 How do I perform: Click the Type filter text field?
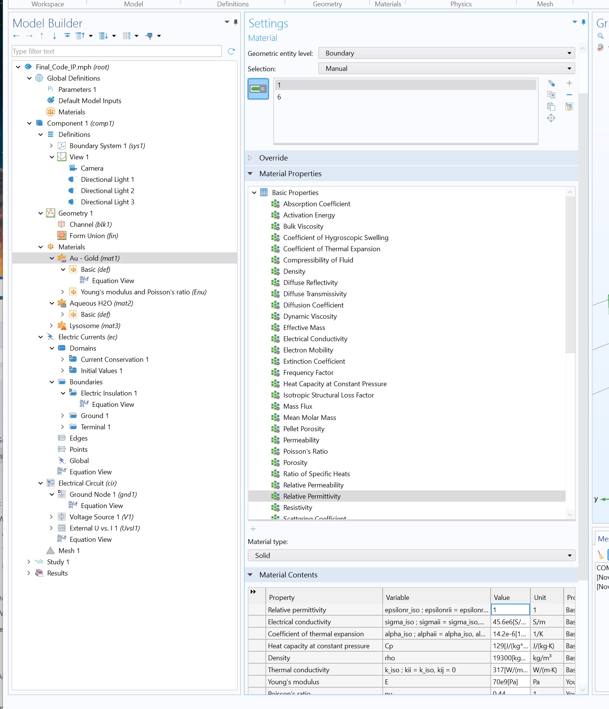pyautogui.click(x=117, y=51)
